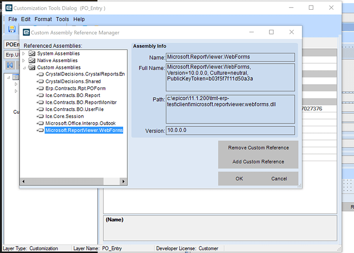Select Ice.Core.Session assembly
Image resolution: width=354 pixels, height=253 pixels.
[65, 116]
